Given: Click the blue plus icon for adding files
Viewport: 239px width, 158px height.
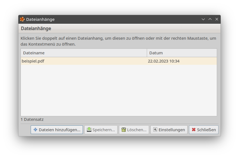Looking at the screenshot, I should tap(35, 130).
